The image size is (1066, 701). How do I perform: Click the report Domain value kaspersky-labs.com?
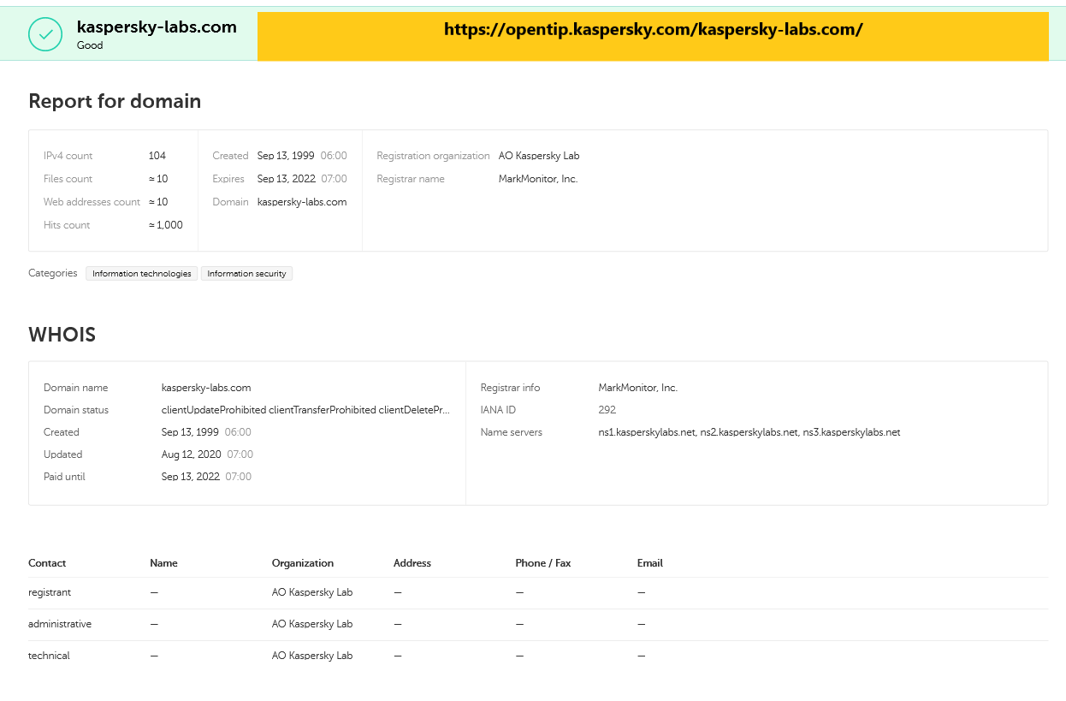point(302,202)
